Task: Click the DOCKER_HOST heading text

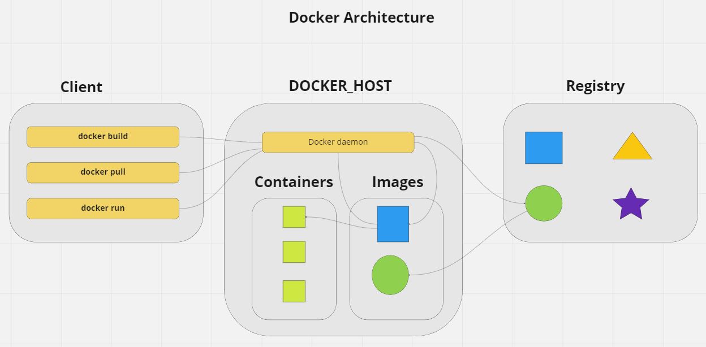Action: pos(340,86)
